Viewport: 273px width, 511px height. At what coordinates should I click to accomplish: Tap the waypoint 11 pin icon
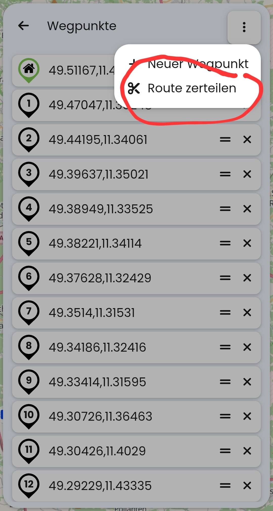[29, 451]
